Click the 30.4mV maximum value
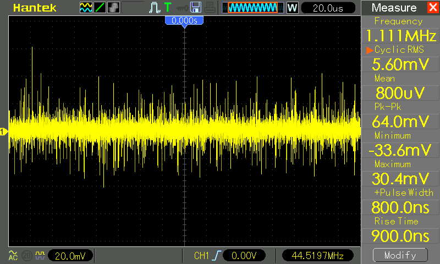 [x=401, y=179]
